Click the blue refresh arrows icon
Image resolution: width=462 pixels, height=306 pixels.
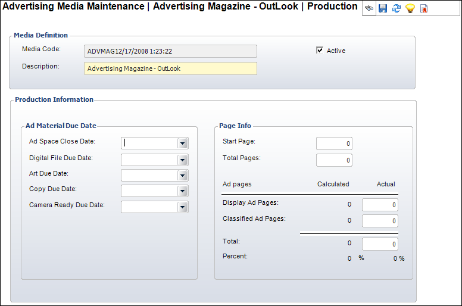pyautogui.click(x=396, y=8)
